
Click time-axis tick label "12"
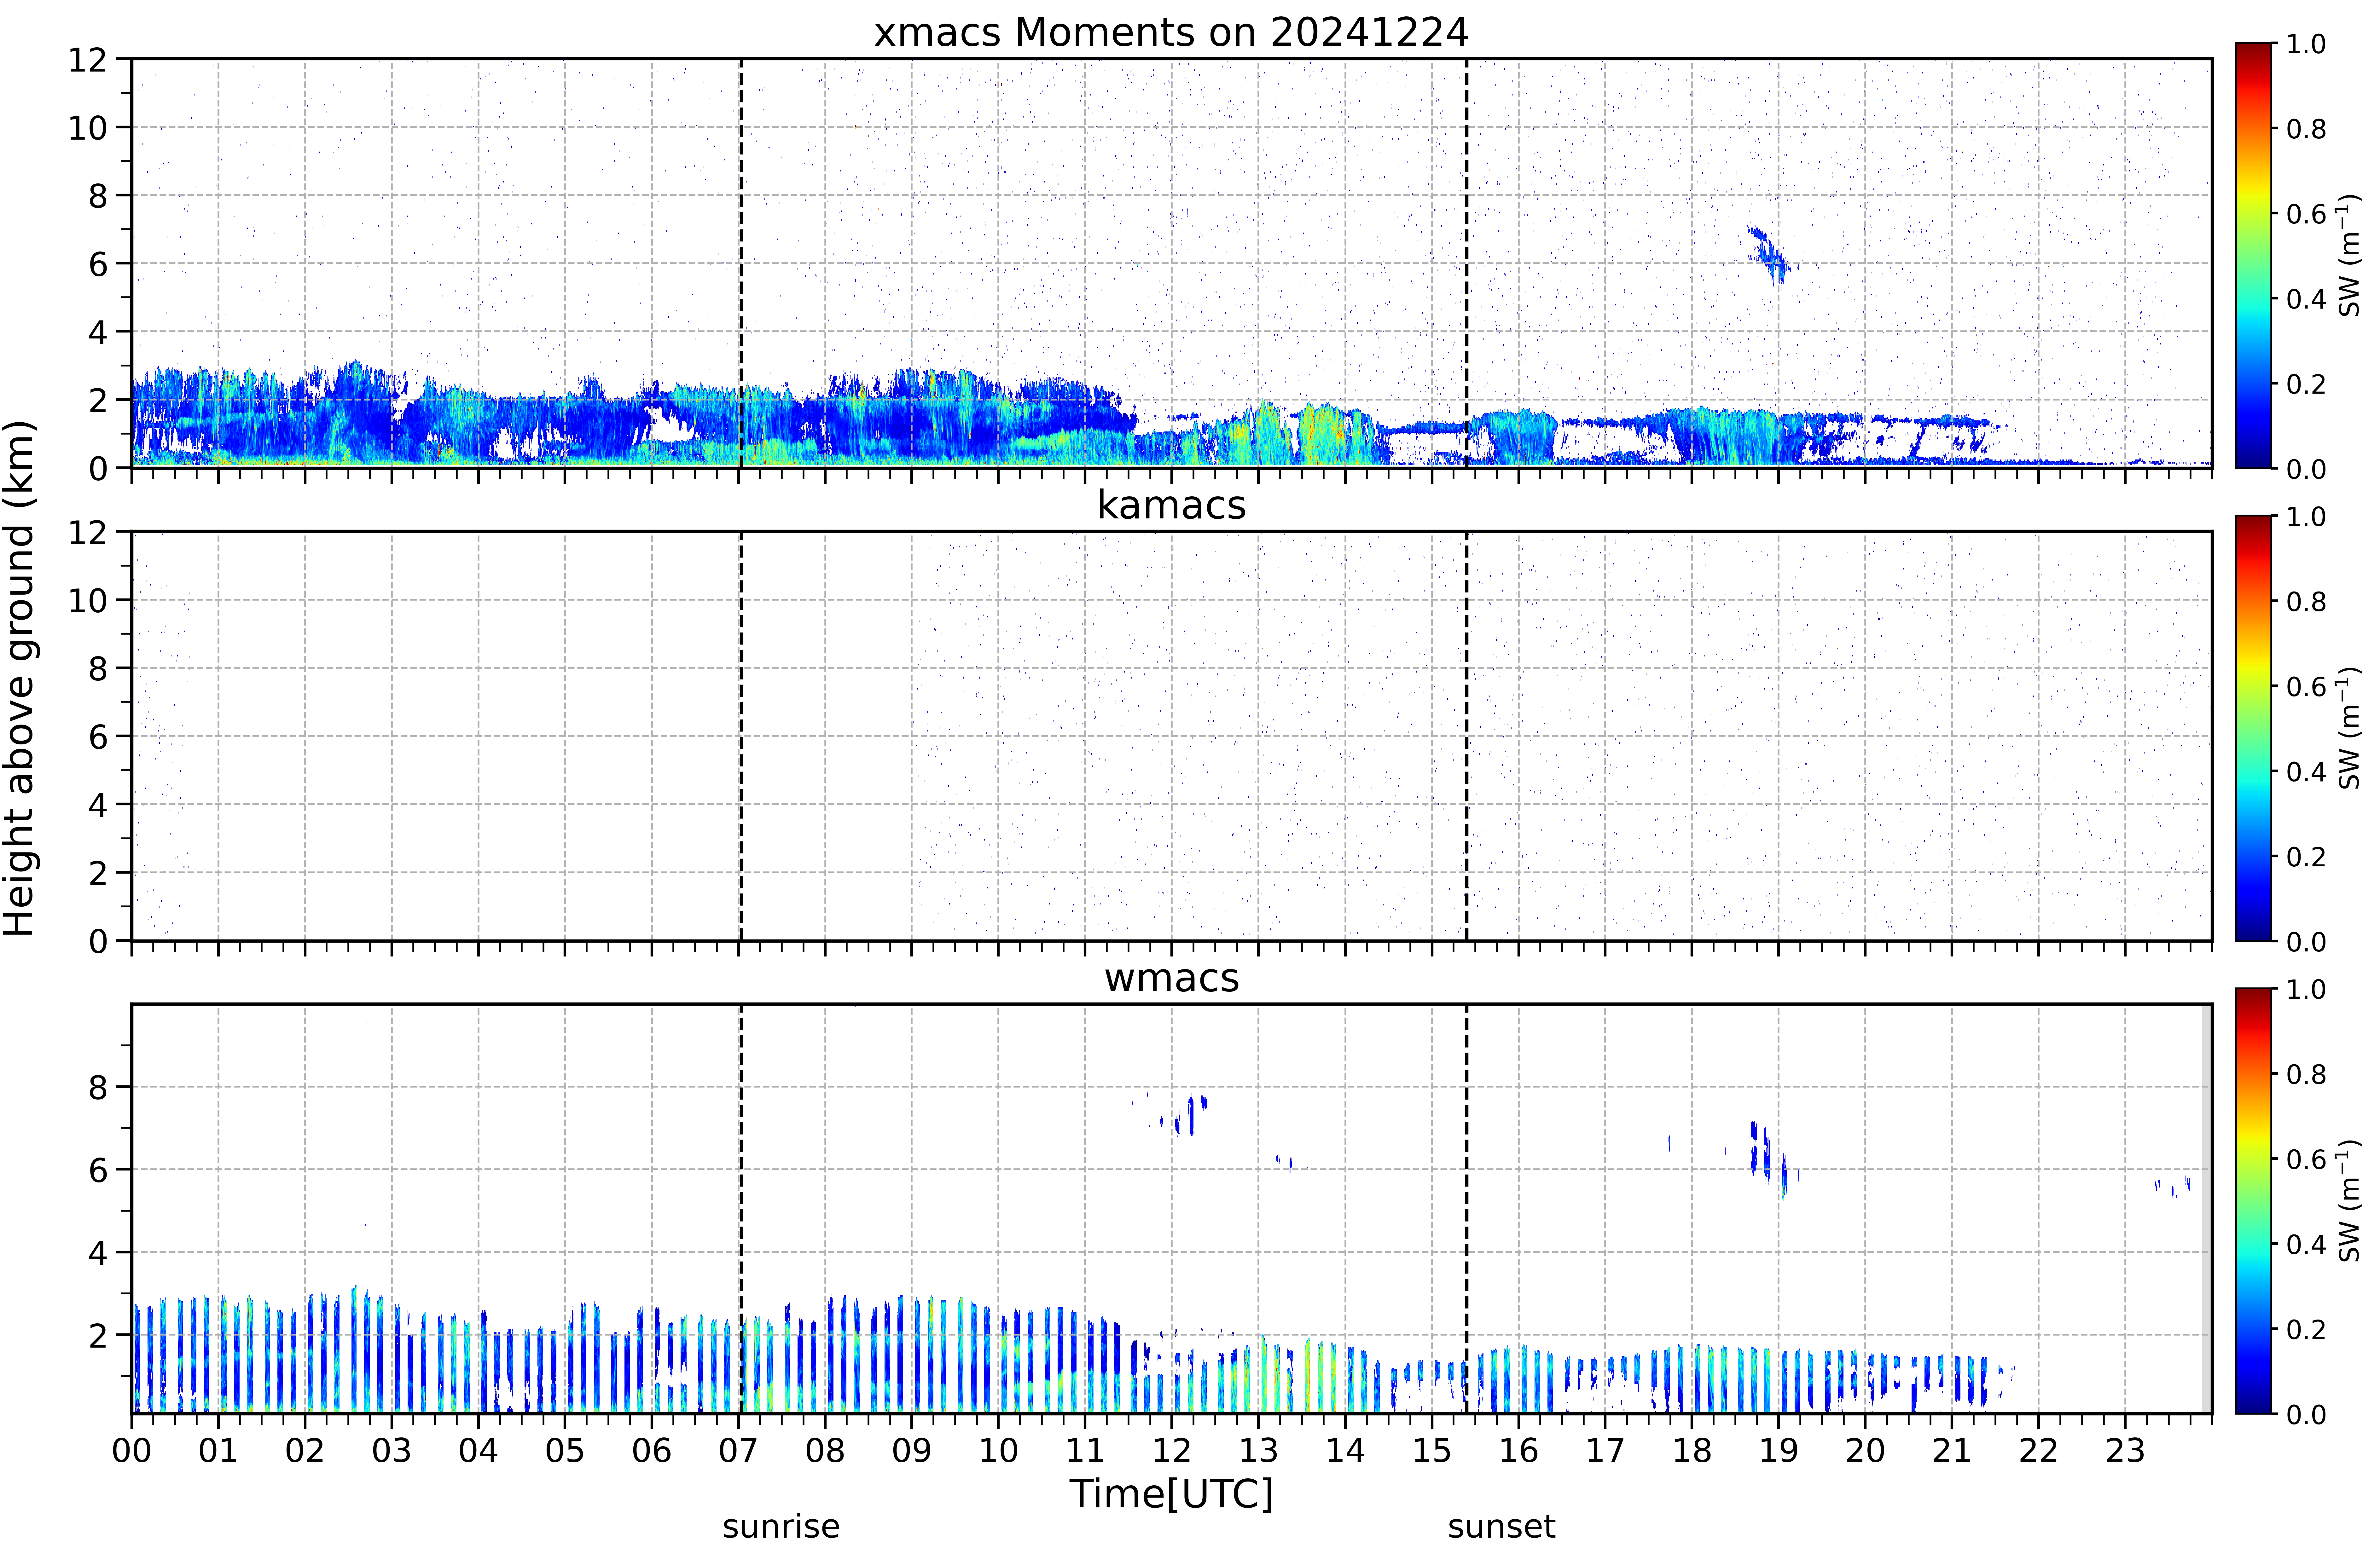tap(1172, 1451)
